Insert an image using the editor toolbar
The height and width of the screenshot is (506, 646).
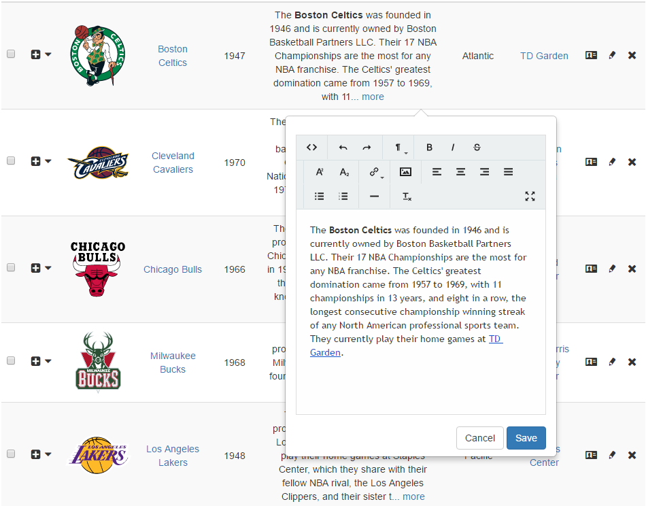pyautogui.click(x=405, y=172)
